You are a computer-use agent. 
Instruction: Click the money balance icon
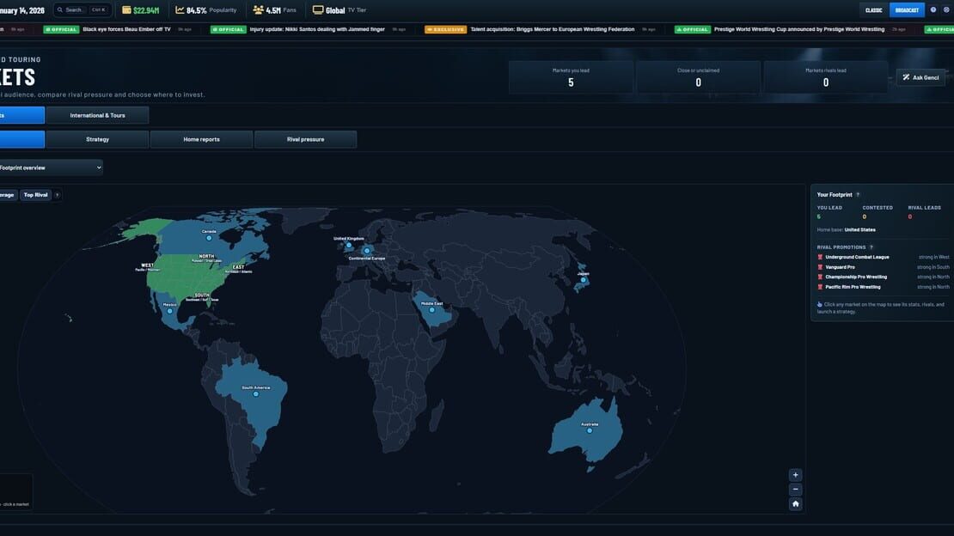pos(126,9)
